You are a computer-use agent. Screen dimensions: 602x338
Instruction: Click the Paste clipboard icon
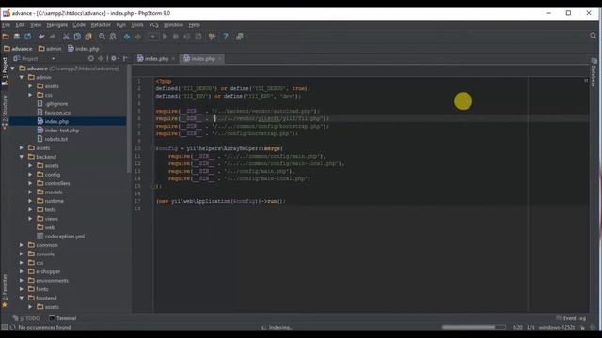[88, 37]
